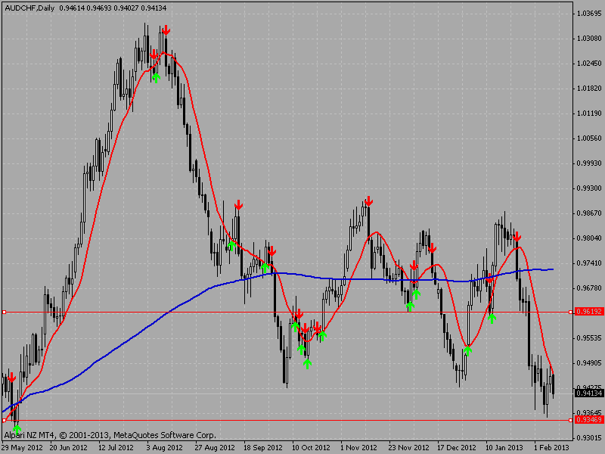Image resolution: width=605 pixels, height=454 pixels.
Task: Select the green buy arrow below the 0.93469 line
Action: (x=17, y=430)
